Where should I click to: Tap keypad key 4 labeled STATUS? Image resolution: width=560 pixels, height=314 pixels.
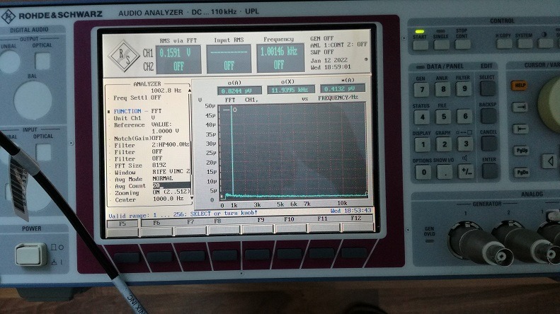(422, 117)
